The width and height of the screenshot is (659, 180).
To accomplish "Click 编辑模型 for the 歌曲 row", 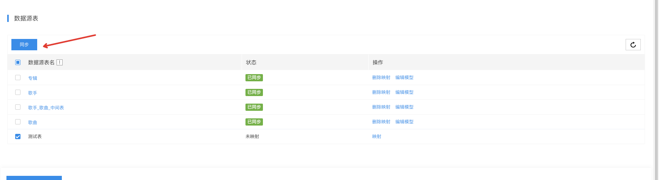I will pyautogui.click(x=404, y=122).
